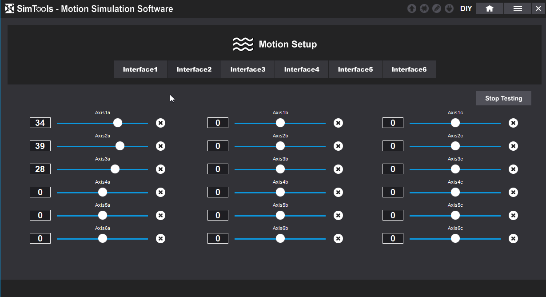Click the Axis5a slider handle

pos(103,215)
